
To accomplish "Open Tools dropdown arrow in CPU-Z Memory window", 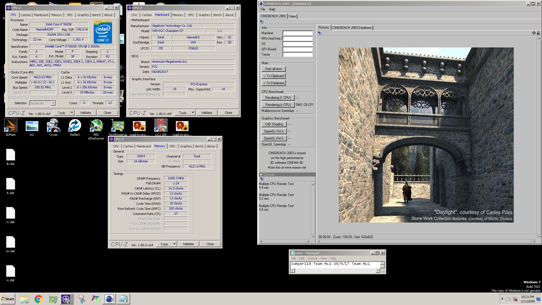I will coord(174,244).
